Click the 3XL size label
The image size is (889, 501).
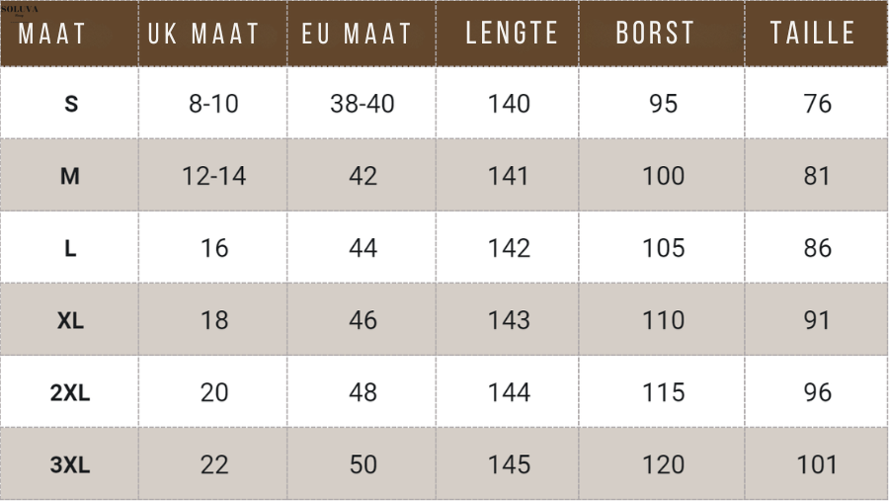coord(70,464)
